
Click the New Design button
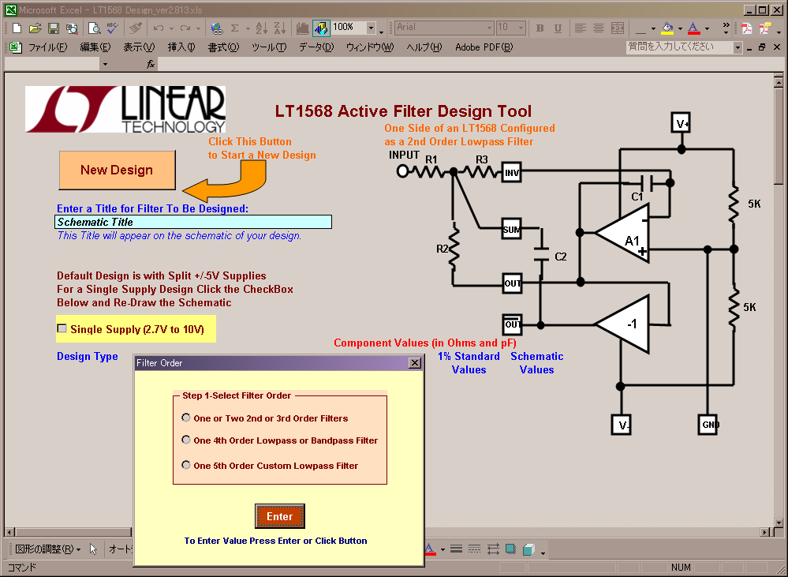117,170
